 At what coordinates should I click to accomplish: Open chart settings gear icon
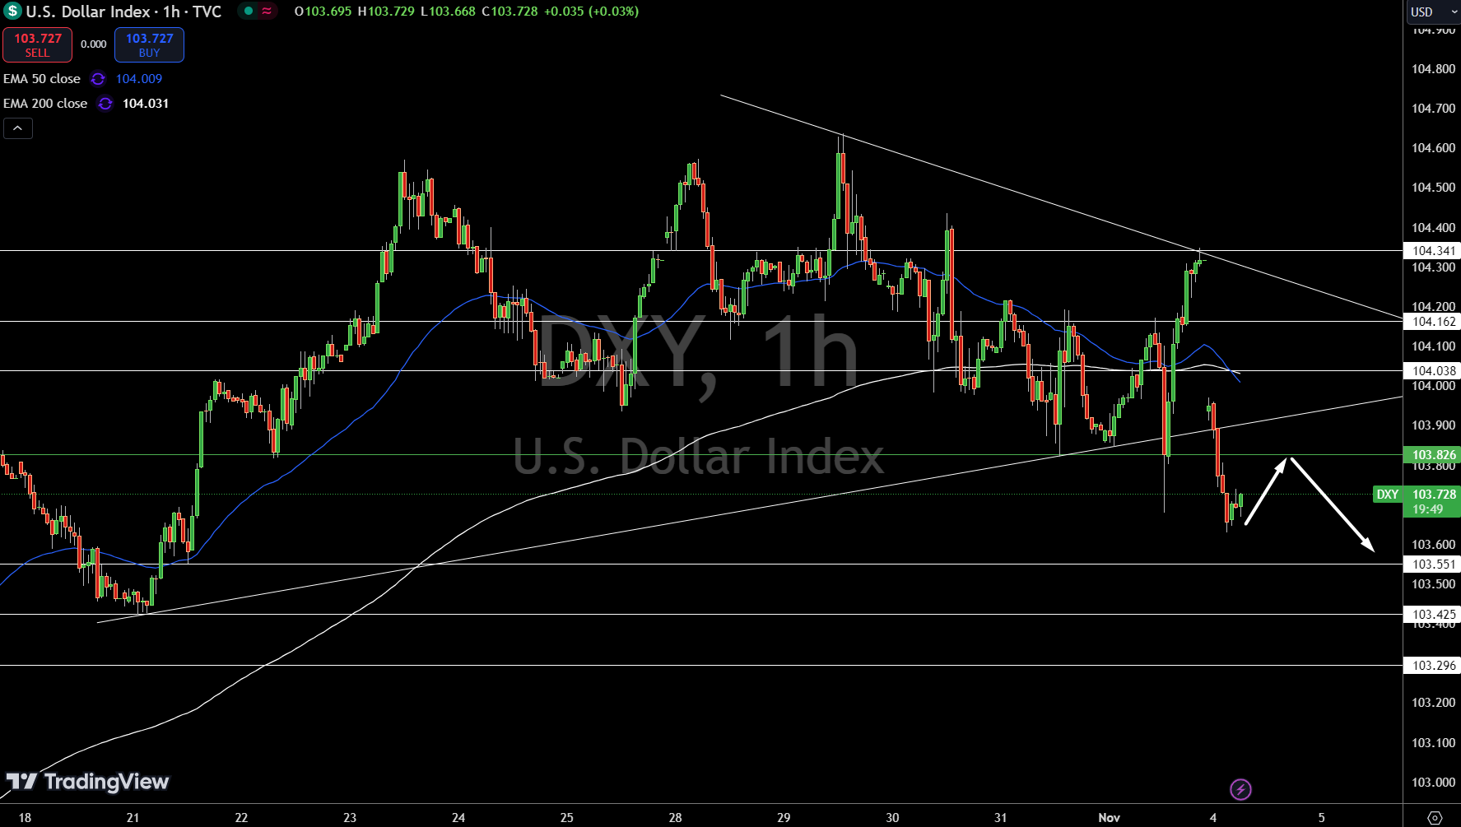[x=1435, y=817]
